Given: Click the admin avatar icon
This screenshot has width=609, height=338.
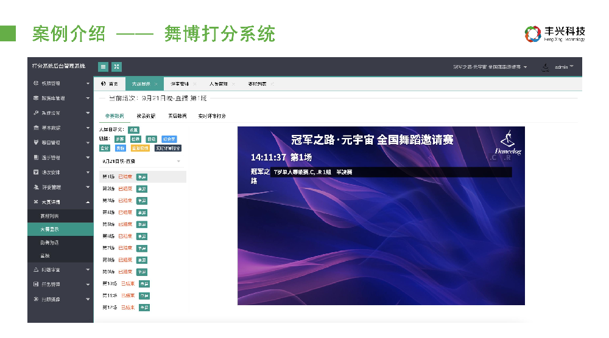Looking at the screenshot, I should tap(545, 67).
